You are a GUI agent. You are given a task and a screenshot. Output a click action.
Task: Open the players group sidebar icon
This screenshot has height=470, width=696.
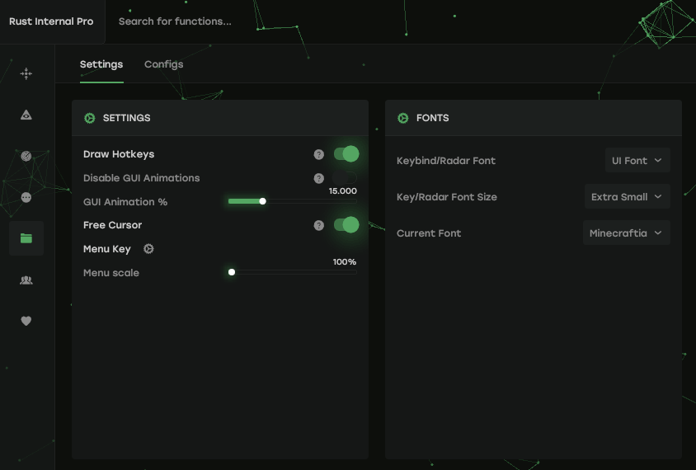[x=26, y=280]
